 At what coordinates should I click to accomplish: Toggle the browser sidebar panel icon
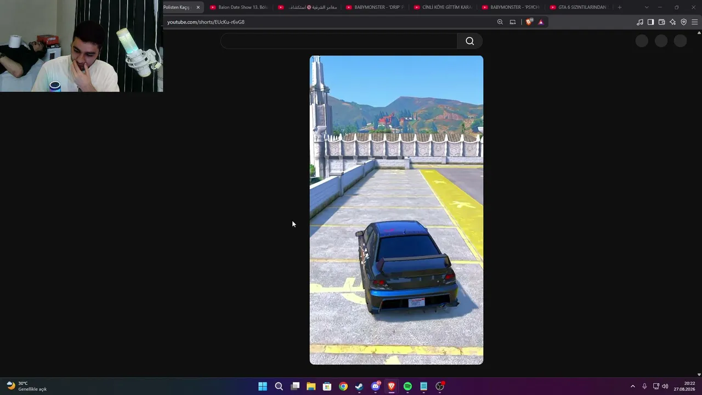click(x=650, y=22)
